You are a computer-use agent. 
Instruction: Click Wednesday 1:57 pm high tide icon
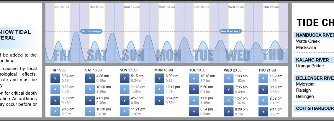click(x=228, y=100)
